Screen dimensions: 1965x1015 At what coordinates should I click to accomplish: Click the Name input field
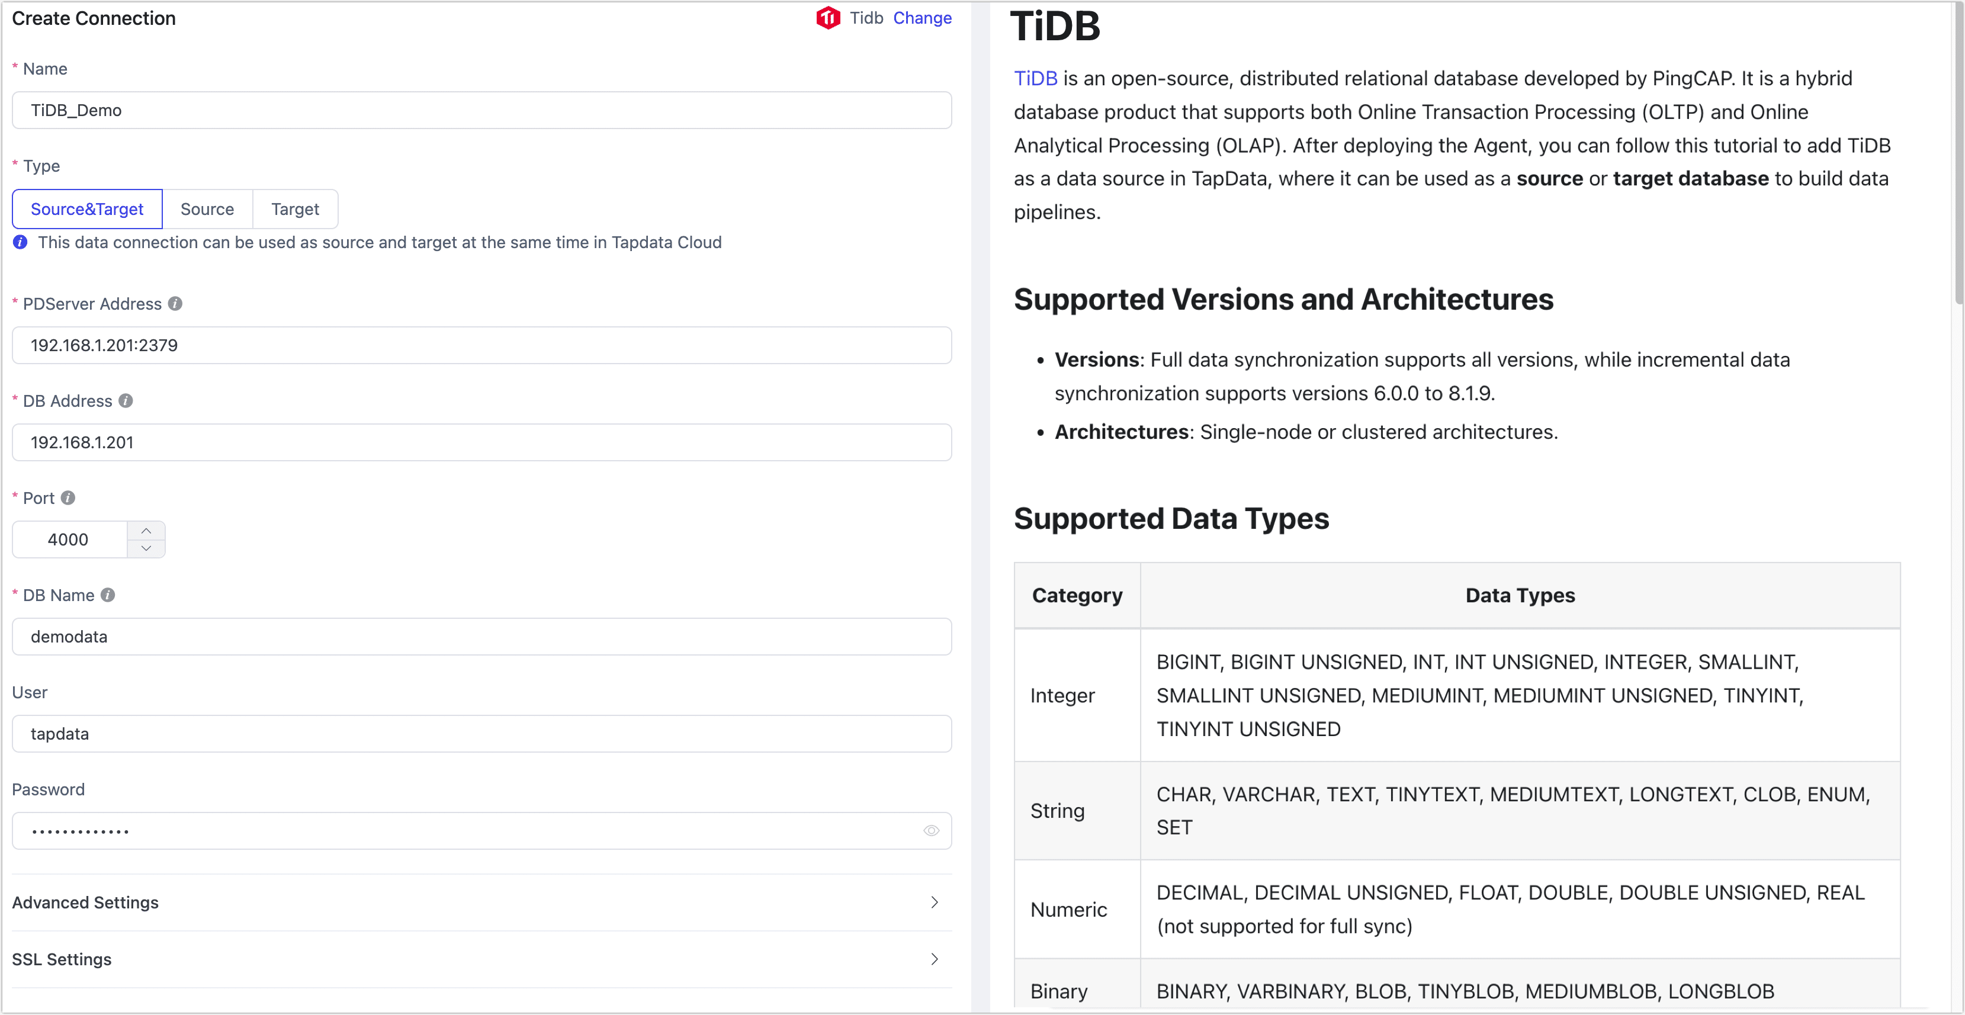pos(481,111)
